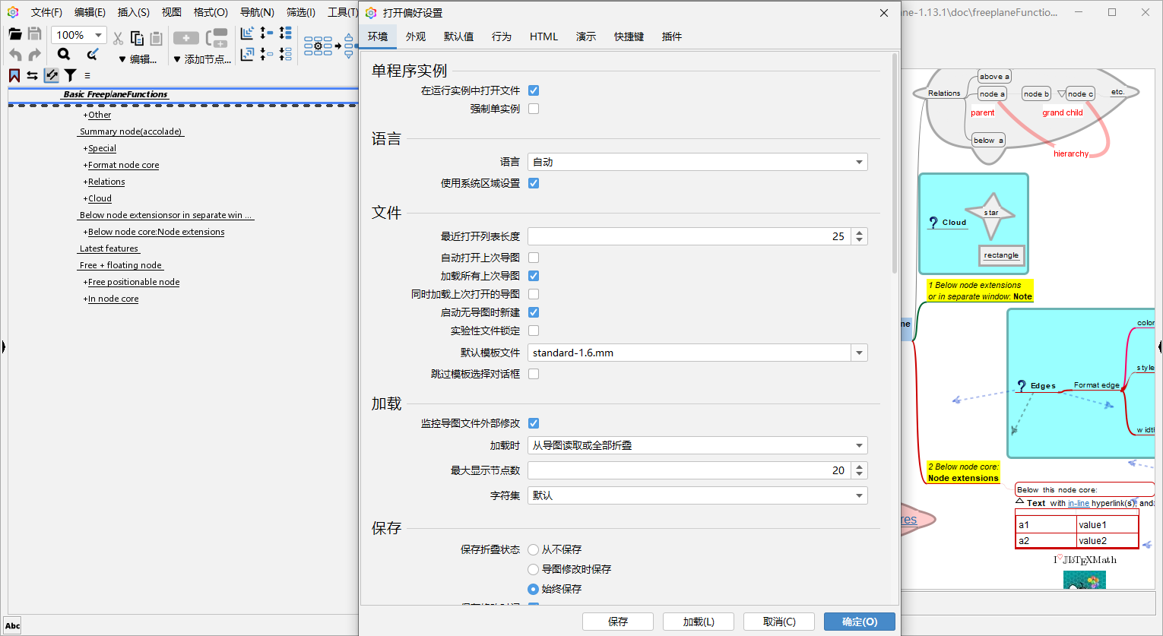Select 从不保存 radio option under 保存折叠状态
The width and height of the screenshot is (1163, 636).
click(x=533, y=549)
